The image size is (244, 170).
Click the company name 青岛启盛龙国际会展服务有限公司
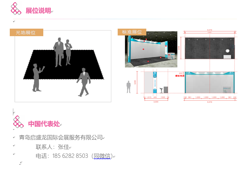coord(61,137)
